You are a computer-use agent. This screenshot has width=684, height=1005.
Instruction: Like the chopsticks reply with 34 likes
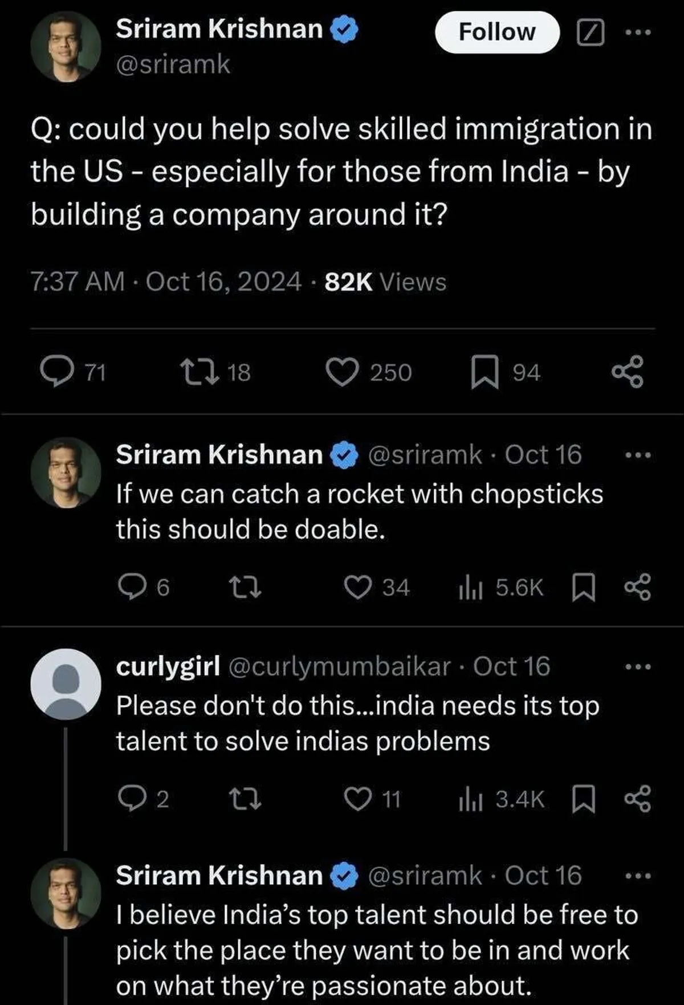tap(359, 588)
